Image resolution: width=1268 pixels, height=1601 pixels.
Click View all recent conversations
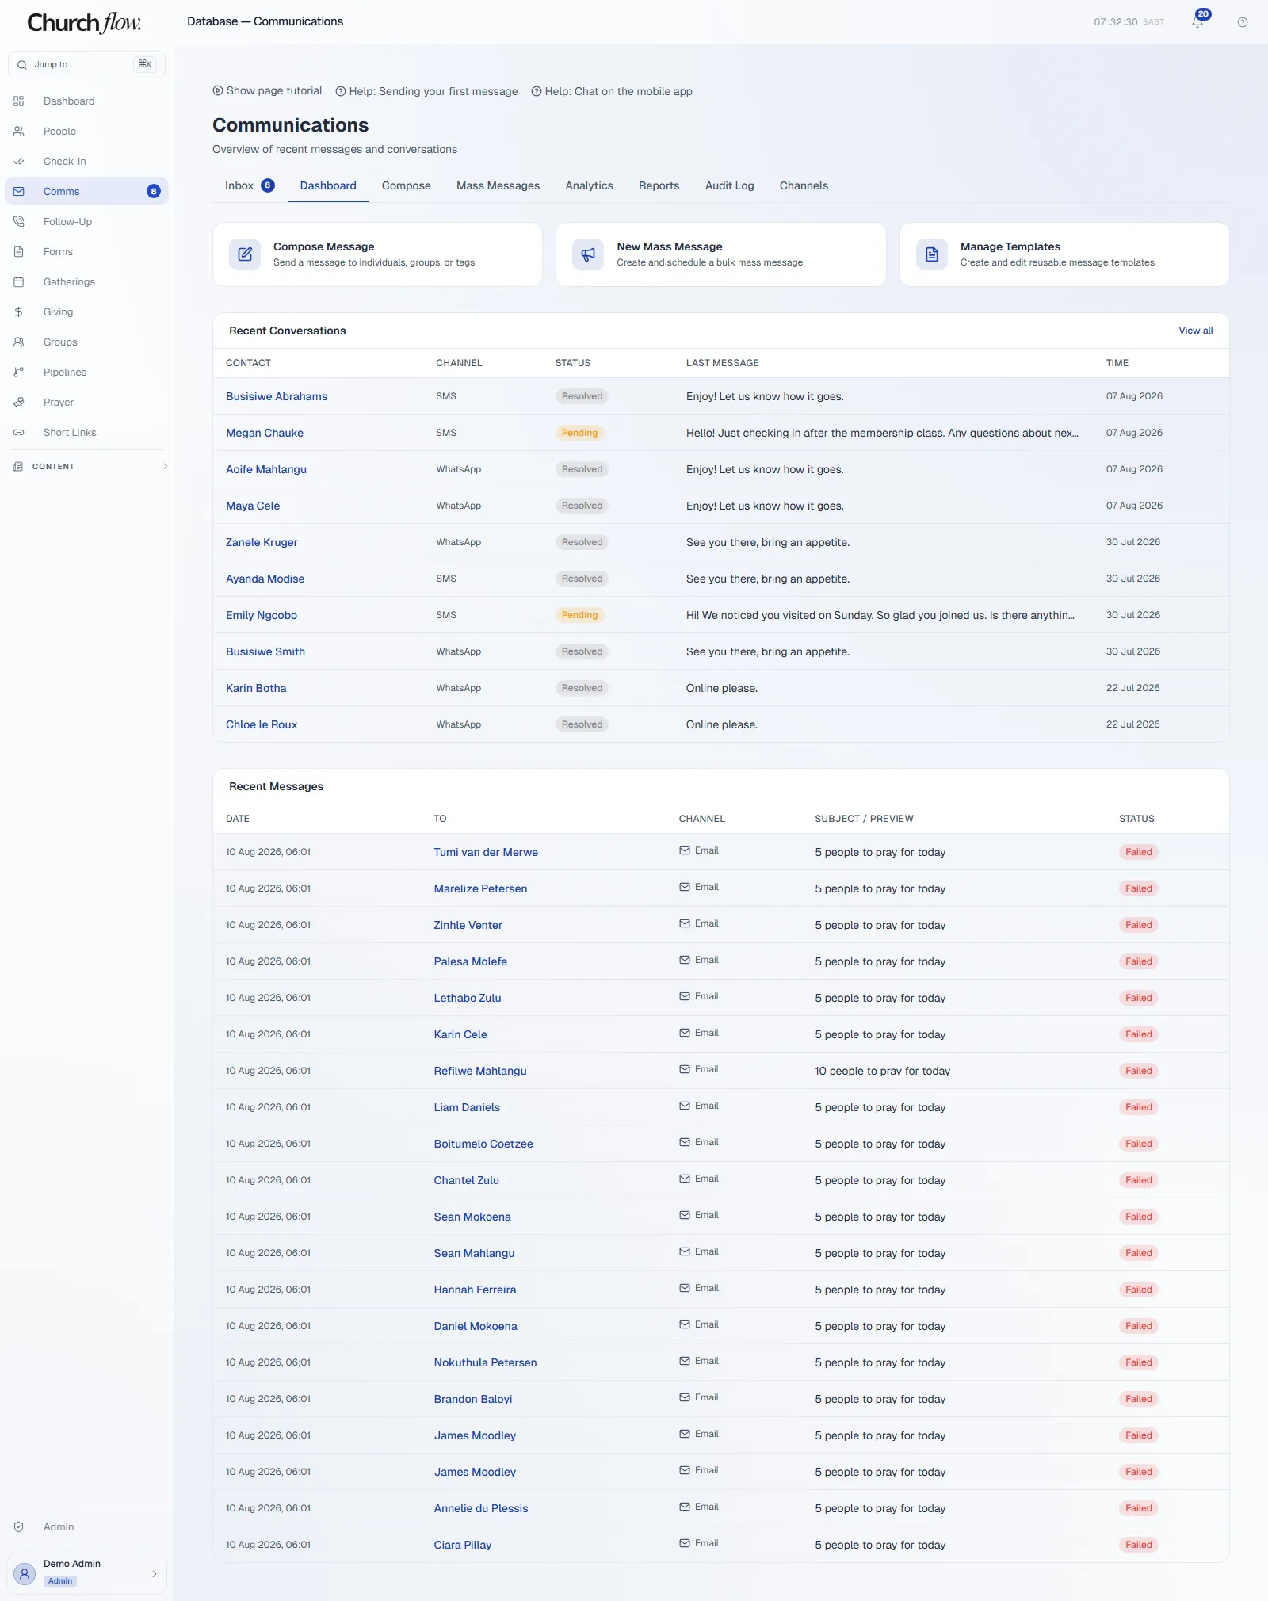click(1195, 331)
